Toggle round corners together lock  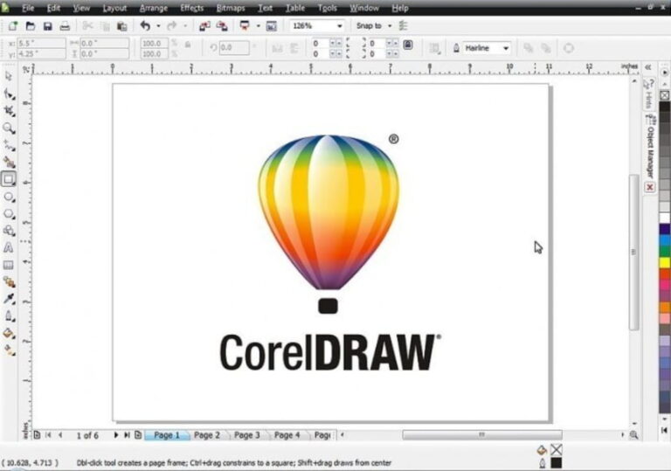point(408,45)
